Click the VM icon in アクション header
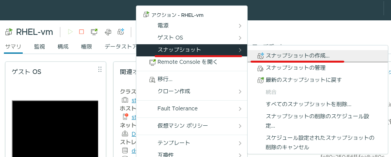Viewport: 391px width, 157px height. coord(147,14)
